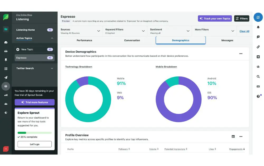
Task: Open the people icon in left rail
Action: tap(6, 104)
